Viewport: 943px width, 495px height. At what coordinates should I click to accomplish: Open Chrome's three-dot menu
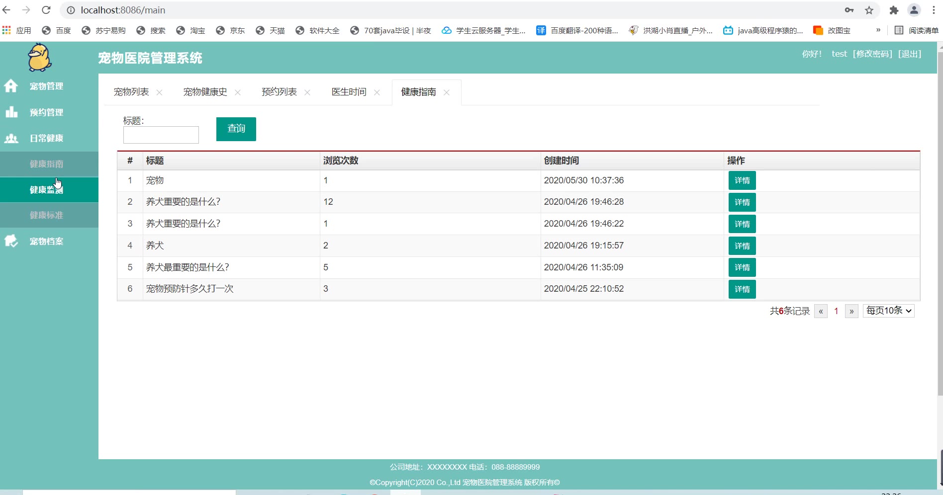[934, 10]
